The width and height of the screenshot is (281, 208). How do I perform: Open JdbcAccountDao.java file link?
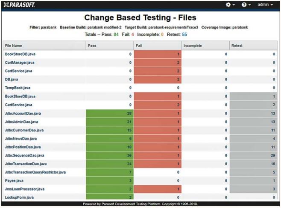tap(22, 113)
